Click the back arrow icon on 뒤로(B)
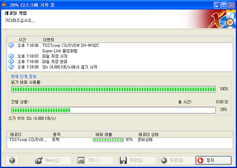The width and height of the screenshot is (237, 168). coord(164,160)
